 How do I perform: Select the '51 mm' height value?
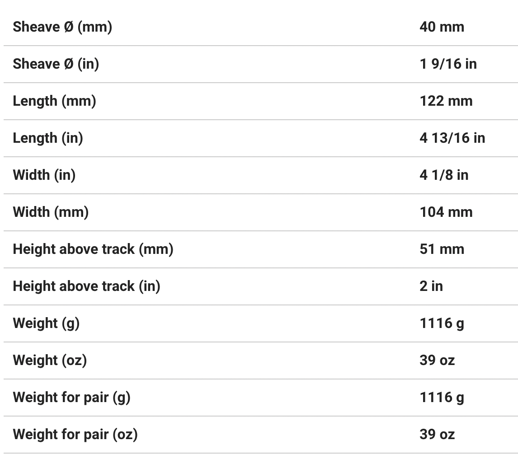click(x=442, y=249)
